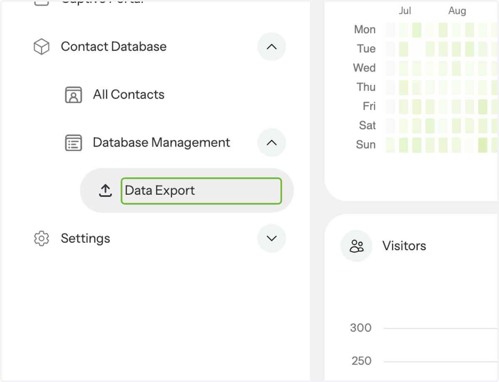
Task: Collapse the Database Management chevron
Action: coord(272,143)
